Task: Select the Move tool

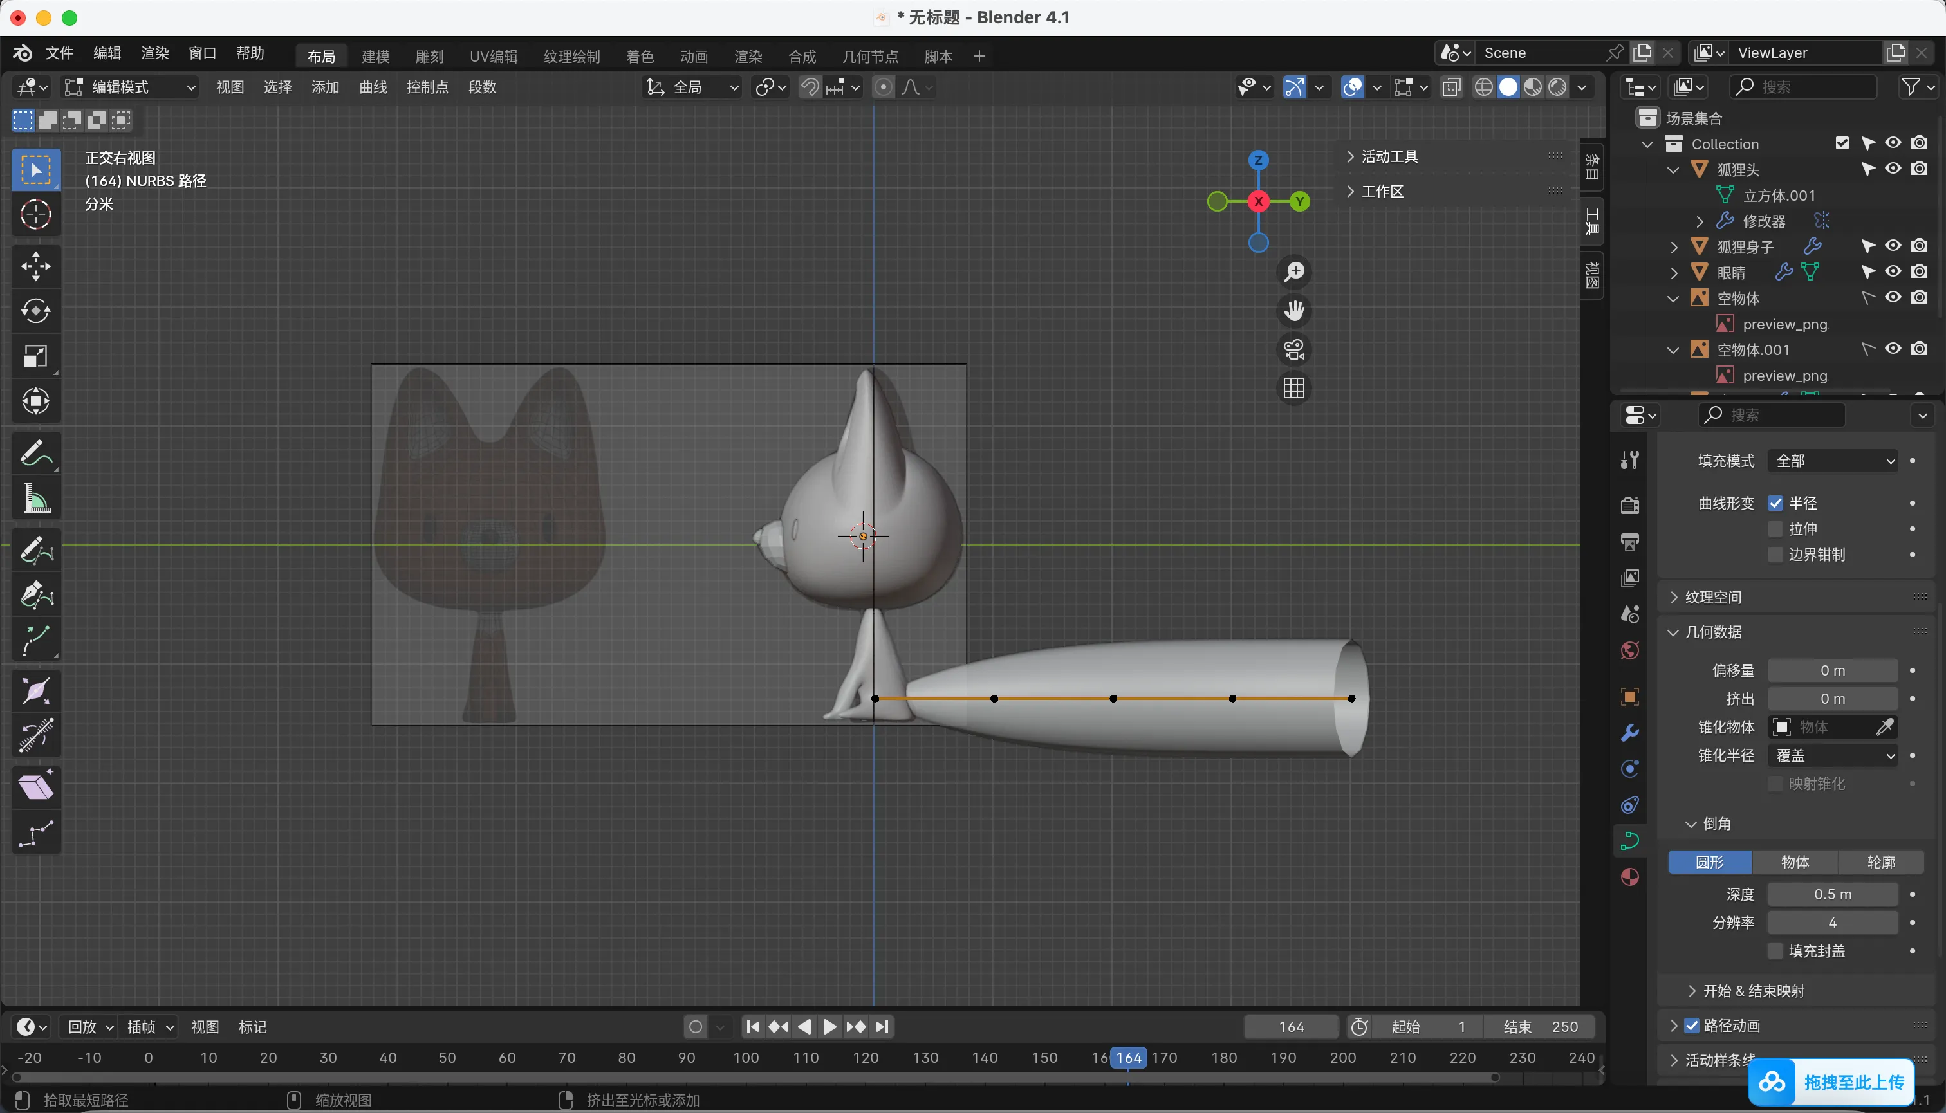Action: point(35,266)
